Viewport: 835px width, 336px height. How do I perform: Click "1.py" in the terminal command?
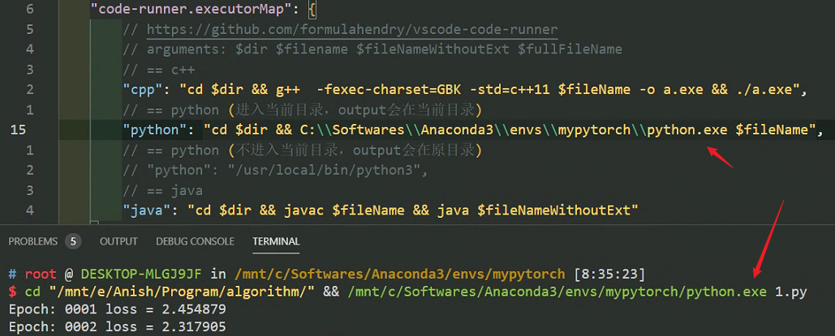tap(791, 291)
